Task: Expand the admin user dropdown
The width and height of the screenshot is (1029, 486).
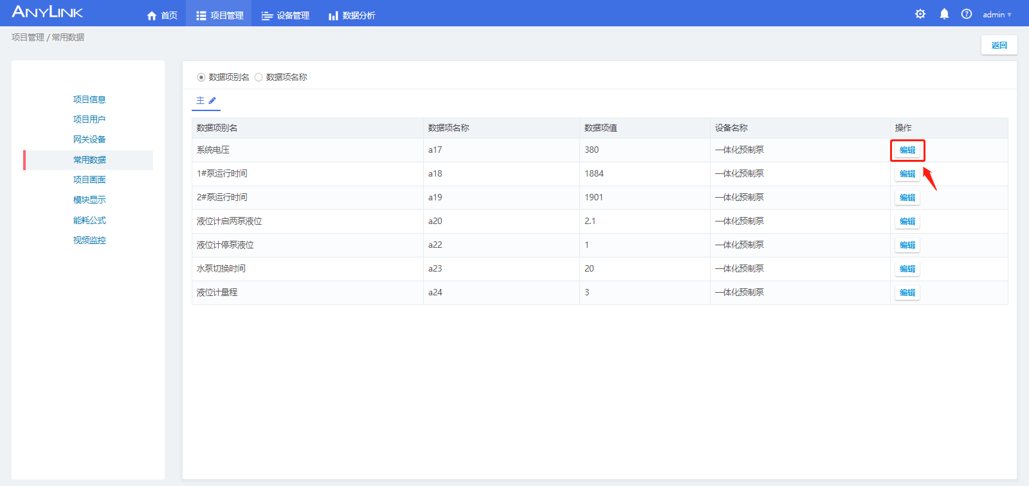Action: [997, 15]
